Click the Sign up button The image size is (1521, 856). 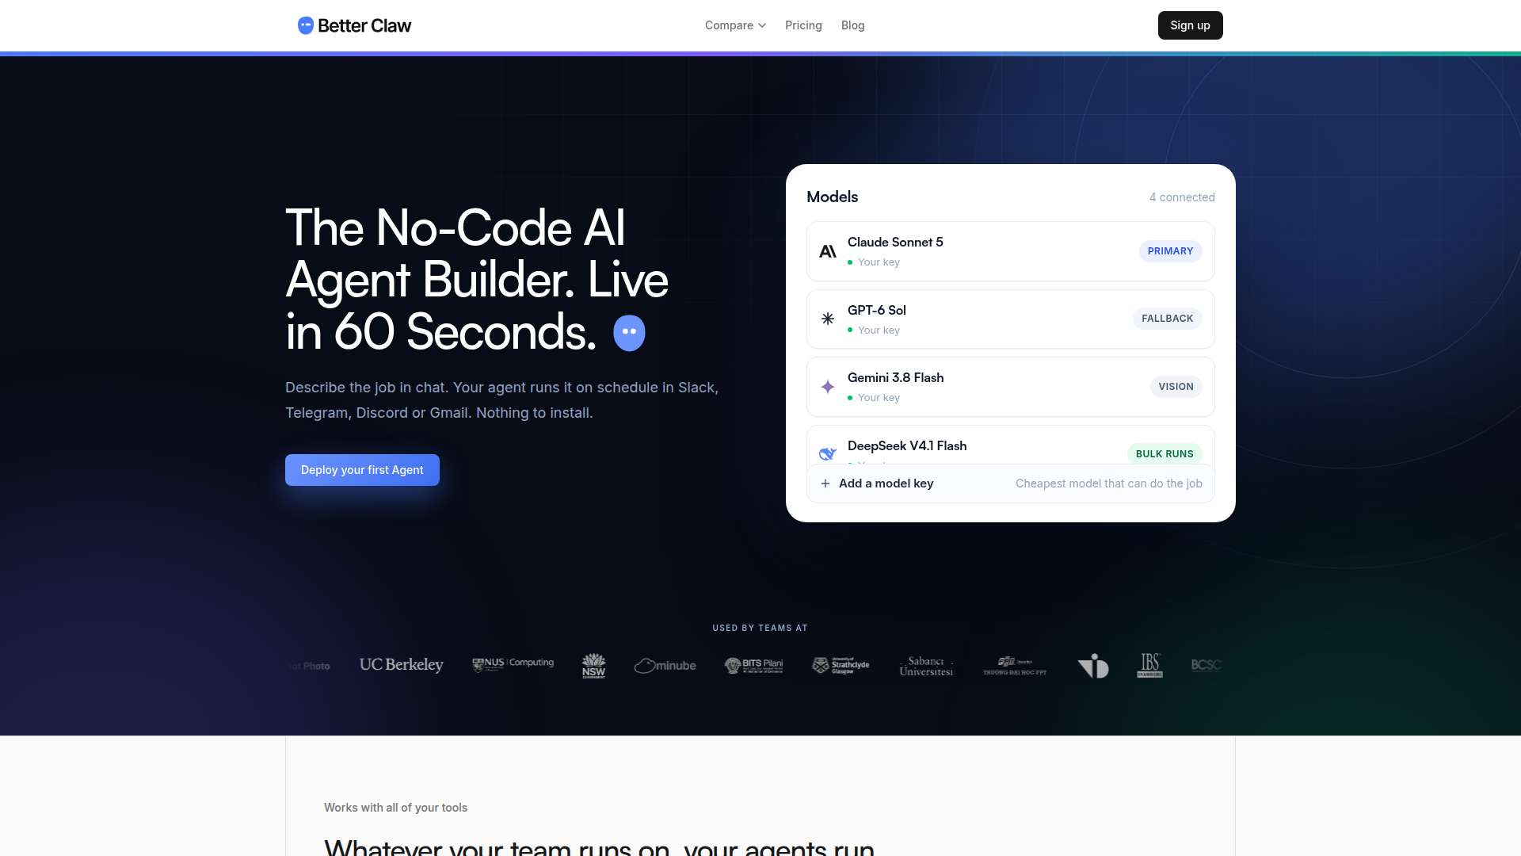[1190, 25]
